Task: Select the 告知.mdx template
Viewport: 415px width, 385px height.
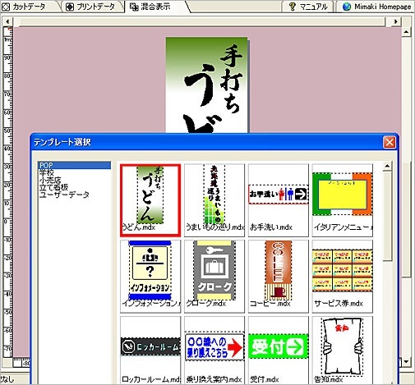Action: [343, 351]
